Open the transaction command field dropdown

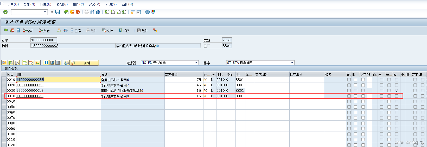pos(45,12)
